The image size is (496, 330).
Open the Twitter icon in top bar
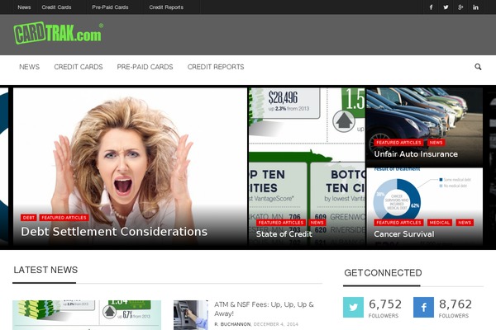446,7
